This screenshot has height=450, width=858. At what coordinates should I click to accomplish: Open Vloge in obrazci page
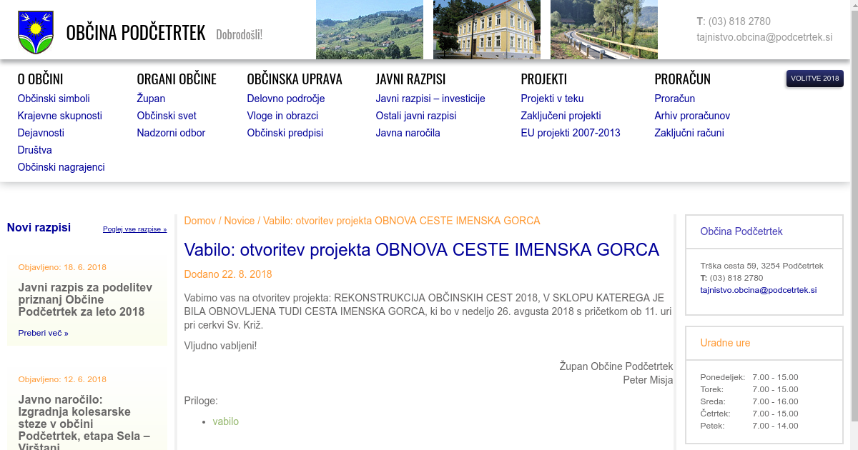point(282,116)
